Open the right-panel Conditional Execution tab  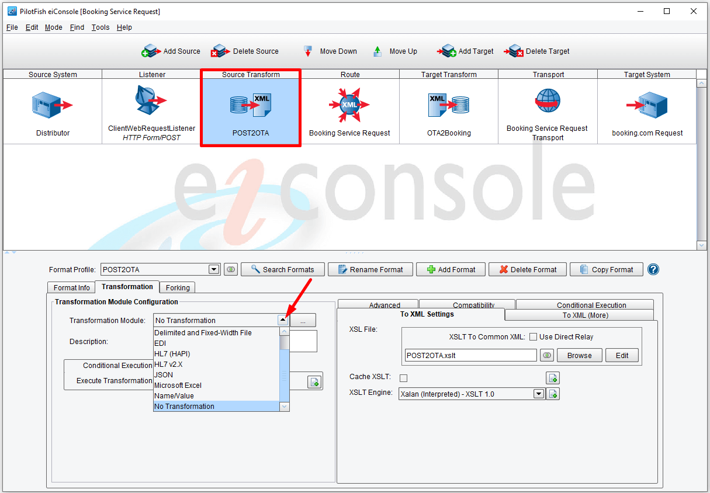click(585, 304)
